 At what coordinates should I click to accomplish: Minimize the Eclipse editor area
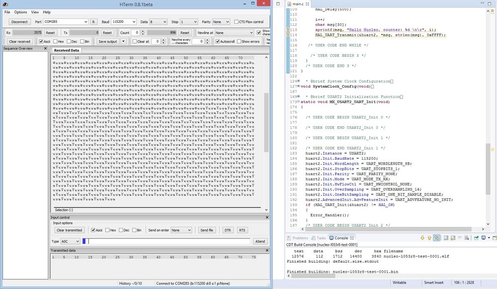[483, 3]
